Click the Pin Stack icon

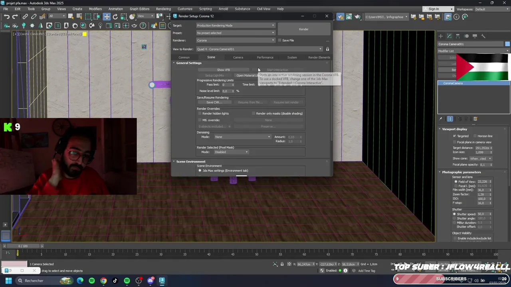(441, 119)
